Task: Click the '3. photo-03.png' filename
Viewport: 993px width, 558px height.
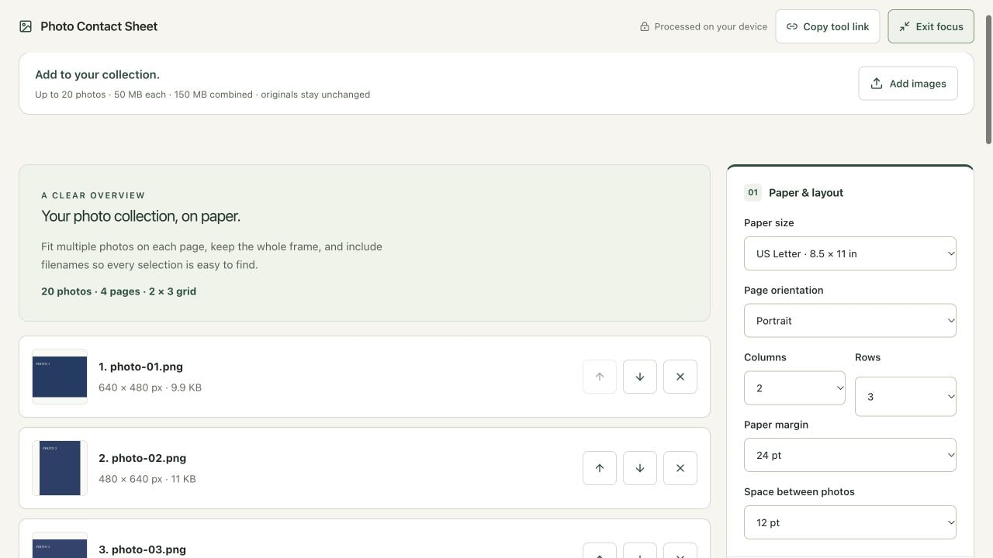Action: [142, 549]
